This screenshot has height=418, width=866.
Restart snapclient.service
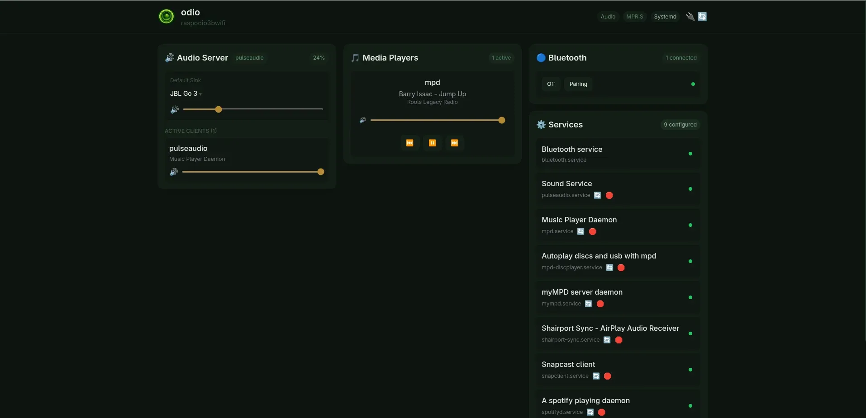596,376
